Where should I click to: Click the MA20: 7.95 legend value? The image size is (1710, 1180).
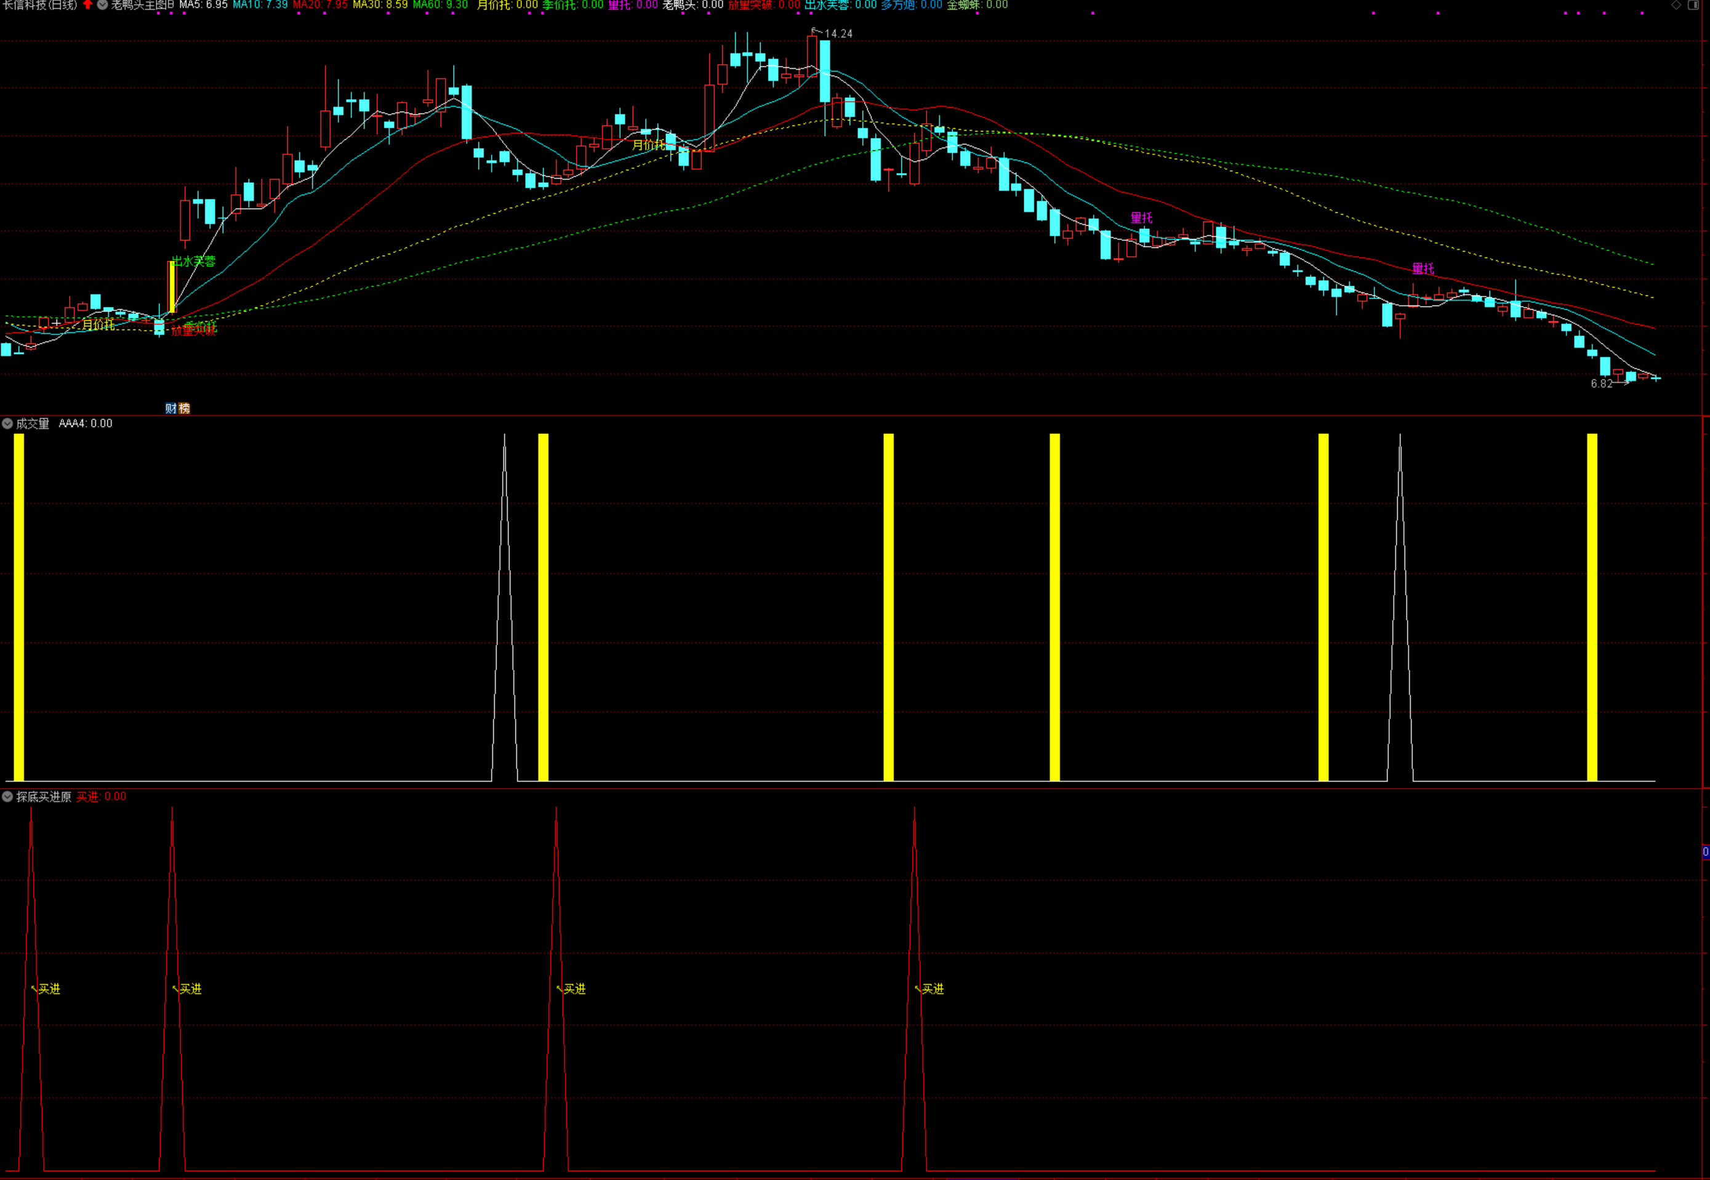(x=320, y=4)
